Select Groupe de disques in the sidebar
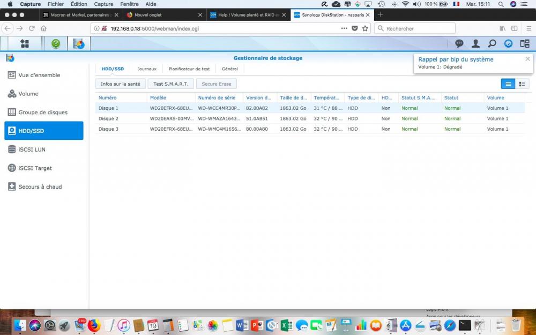The height and width of the screenshot is (335, 536). coord(43,112)
